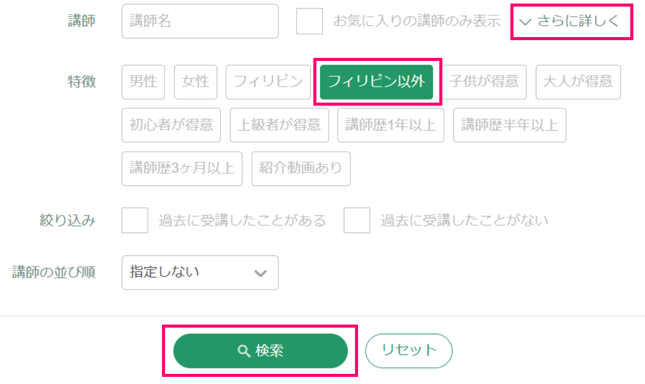Turn on the 紹介動画あり filter
The image size is (645, 384).
point(301,169)
